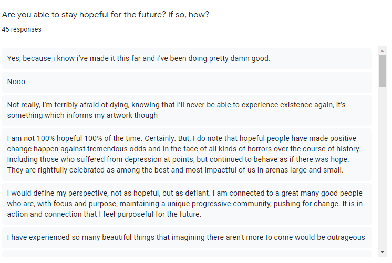Select the "Yes, because i know" response
The image size is (392, 263).
coord(139,58)
